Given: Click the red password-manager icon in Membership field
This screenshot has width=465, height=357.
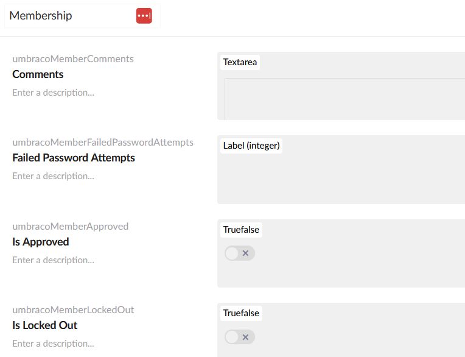Looking at the screenshot, I should [x=144, y=16].
